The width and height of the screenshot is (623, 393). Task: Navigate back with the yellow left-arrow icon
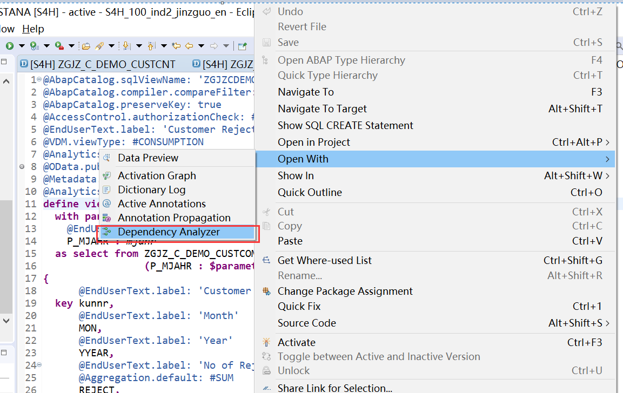[189, 46]
